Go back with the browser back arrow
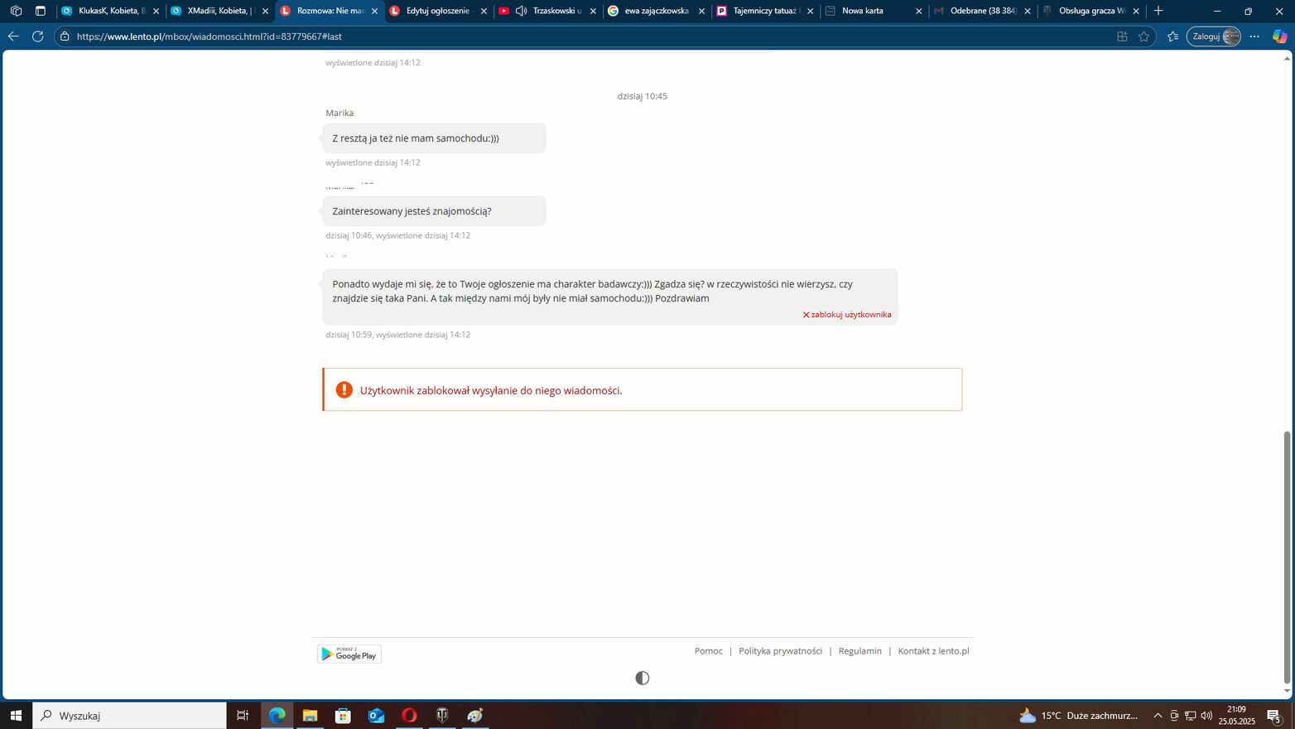This screenshot has height=729, width=1295. coord(13,36)
